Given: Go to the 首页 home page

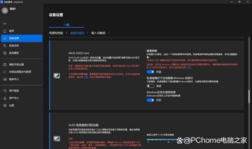Looking at the screenshot, I should 22,31.
